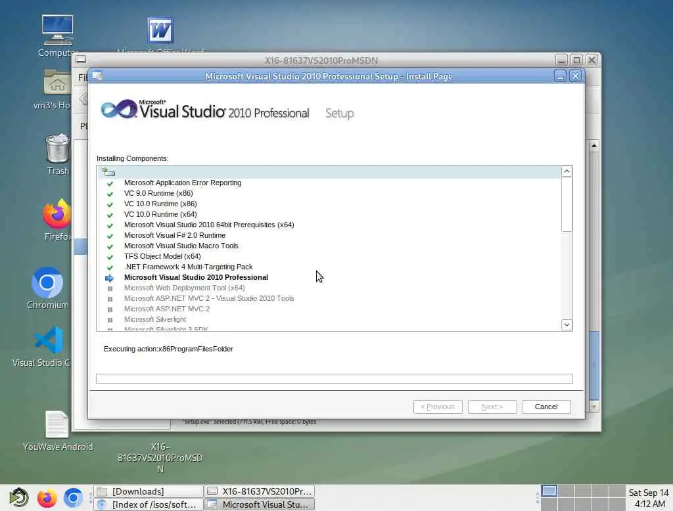This screenshot has height=511, width=673.
Task: Click the blue arrow current-install icon
Action: point(110,278)
